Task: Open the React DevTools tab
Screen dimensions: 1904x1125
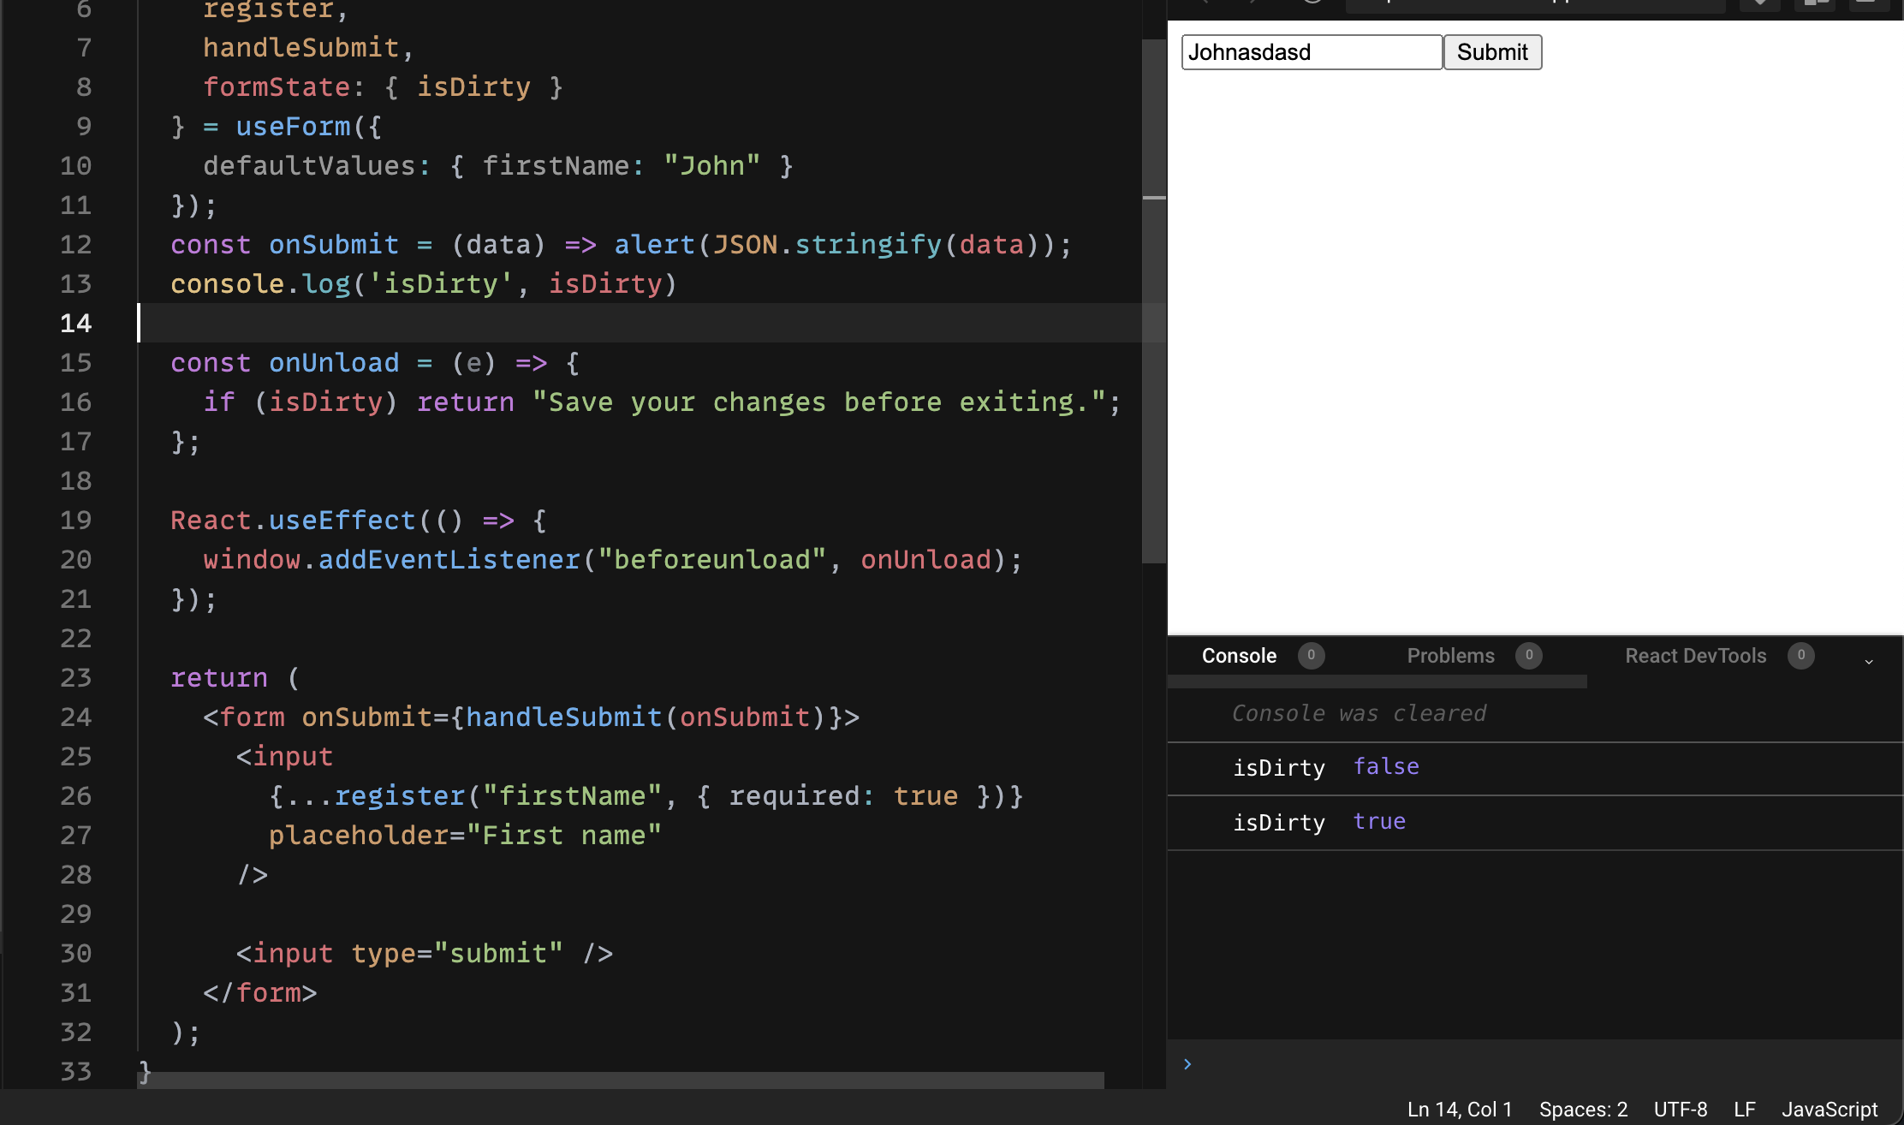Action: 1696,656
